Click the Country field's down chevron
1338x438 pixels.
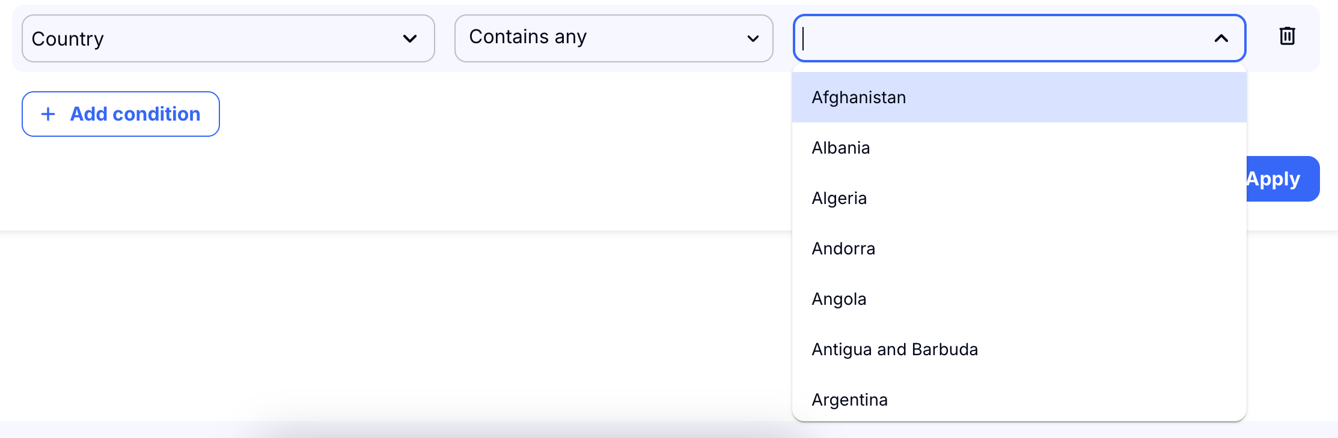pos(410,39)
